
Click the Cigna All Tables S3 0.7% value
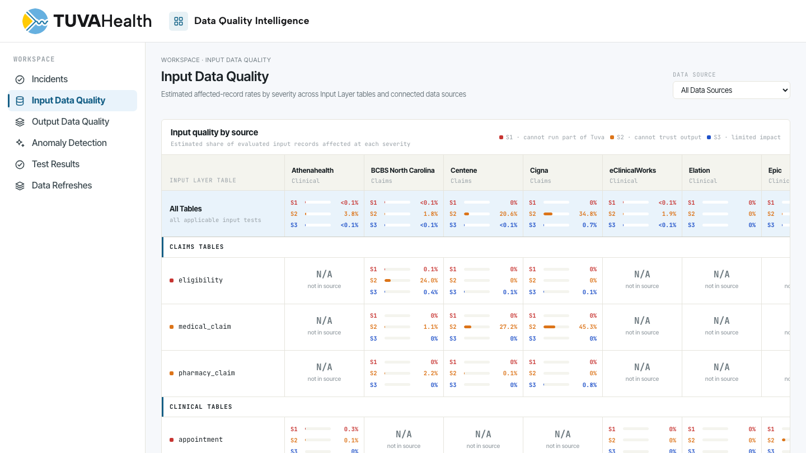pos(589,225)
